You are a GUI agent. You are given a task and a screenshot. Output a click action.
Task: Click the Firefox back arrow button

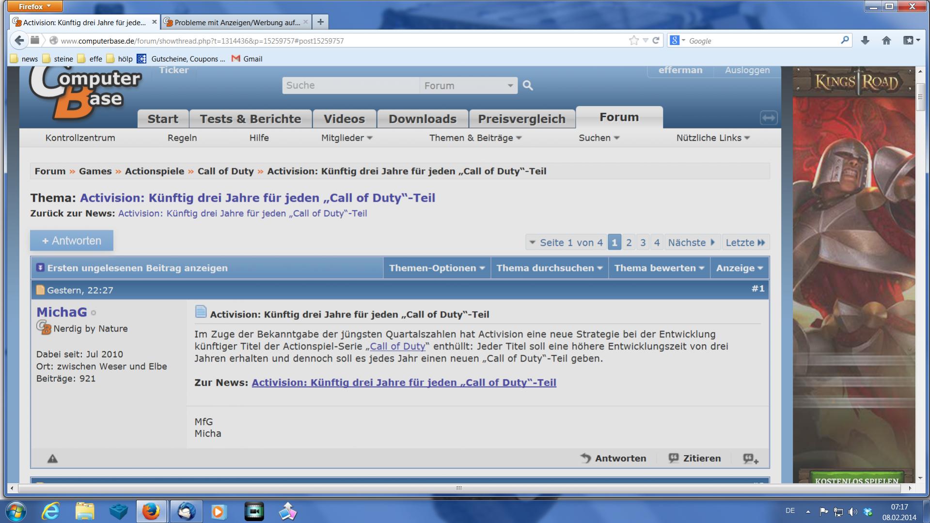tap(19, 41)
